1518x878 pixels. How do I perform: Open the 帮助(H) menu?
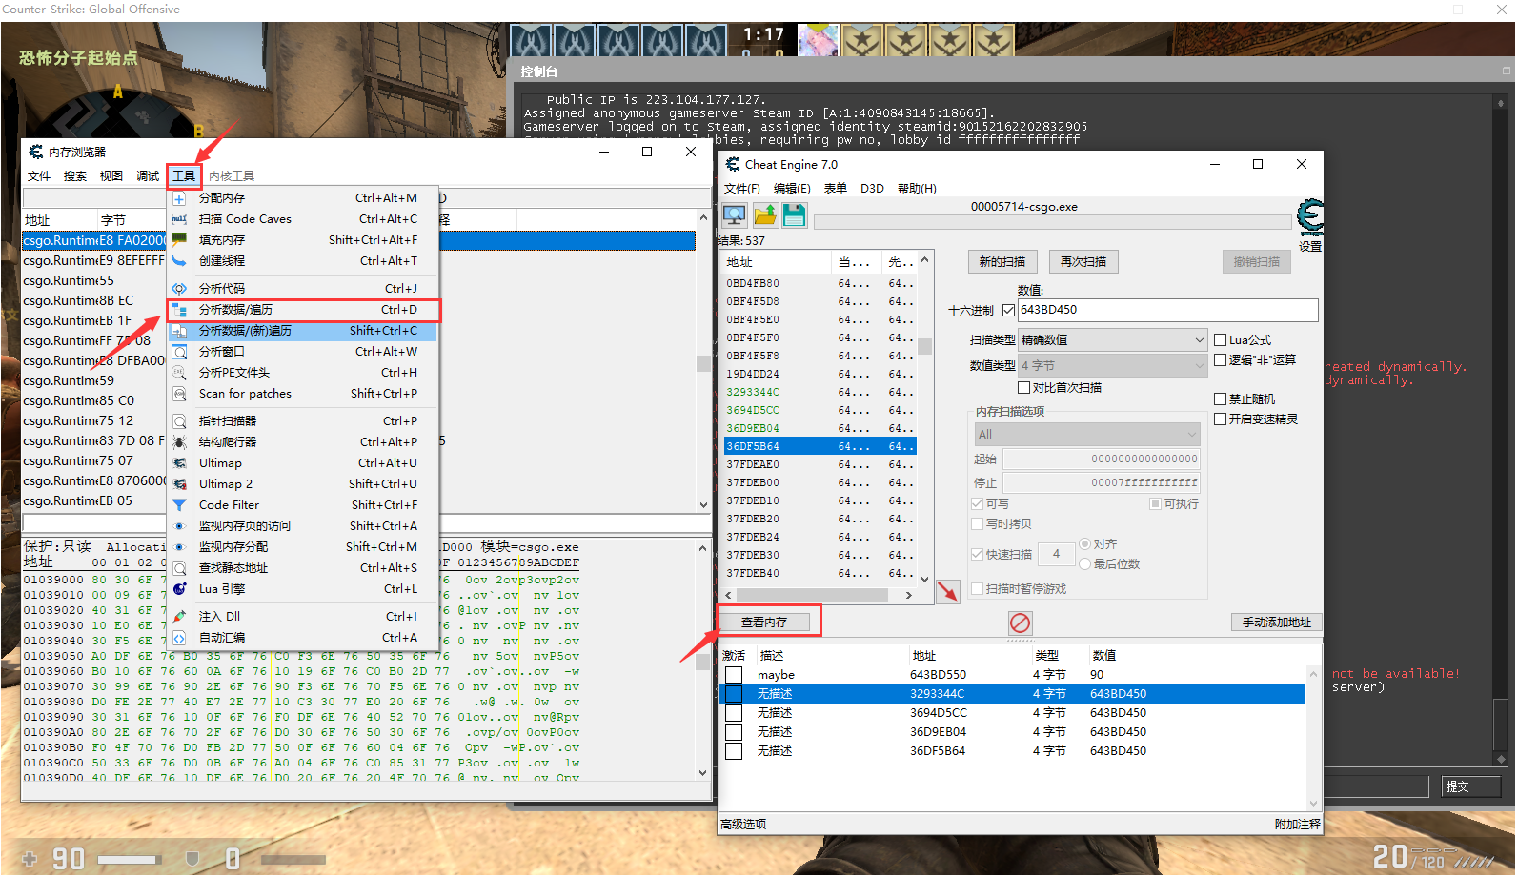tap(917, 189)
